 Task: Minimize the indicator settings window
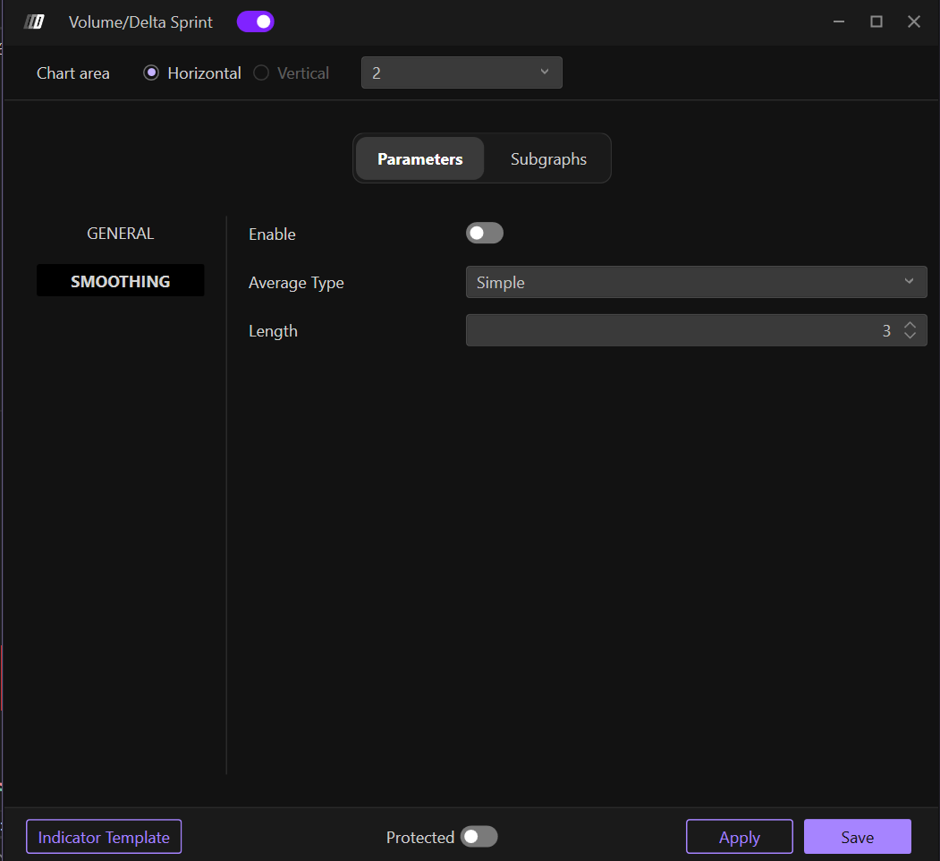[x=839, y=22]
